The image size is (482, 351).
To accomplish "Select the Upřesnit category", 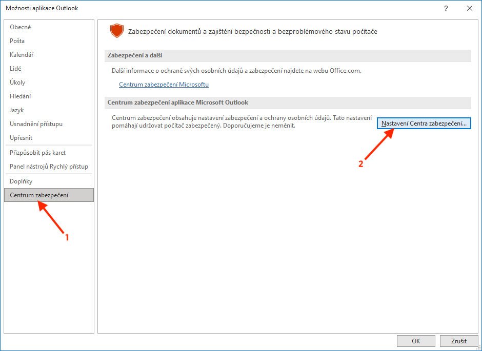I will click(21, 138).
